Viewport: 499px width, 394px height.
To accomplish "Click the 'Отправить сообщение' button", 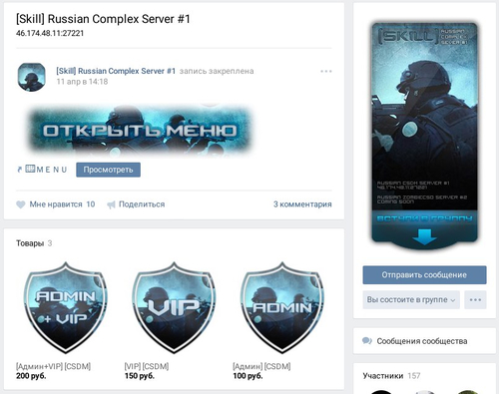I will tap(424, 275).
